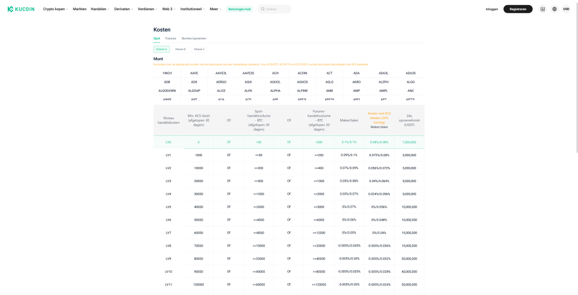Select the Klasse B filter
This screenshot has width=578, height=295.
(181, 49)
